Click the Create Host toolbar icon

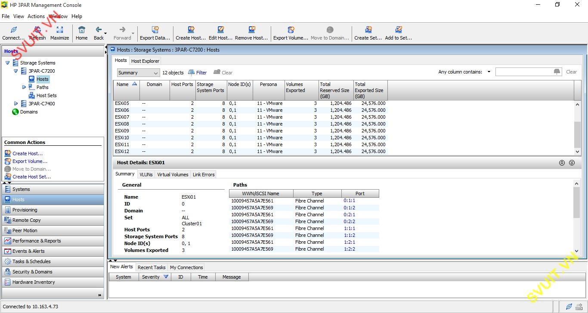tap(191, 30)
